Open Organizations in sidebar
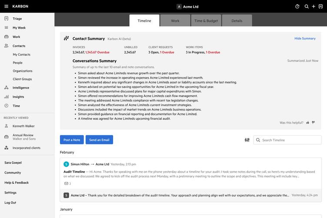This screenshot has height=218, width=327. [x=23, y=71]
